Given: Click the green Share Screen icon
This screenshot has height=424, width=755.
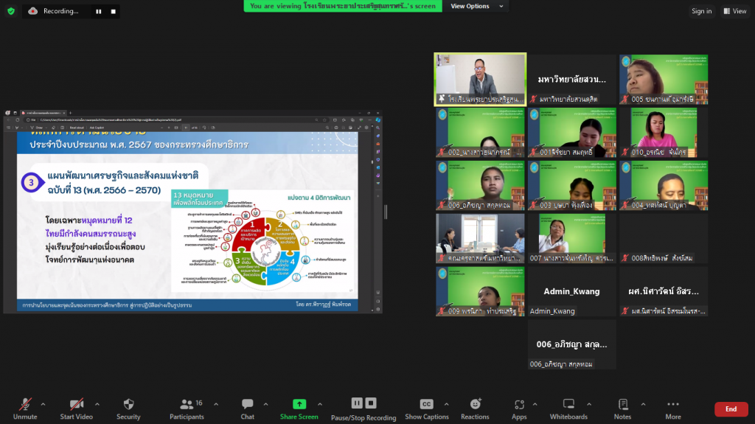Looking at the screenshot, I should [299, 404].
